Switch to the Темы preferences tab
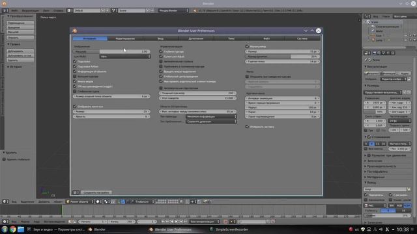This screenshot has width=417, height=234. [231, 38]
